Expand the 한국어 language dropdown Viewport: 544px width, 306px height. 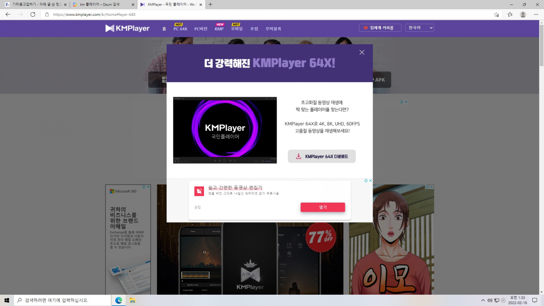[x=419, y=28]
